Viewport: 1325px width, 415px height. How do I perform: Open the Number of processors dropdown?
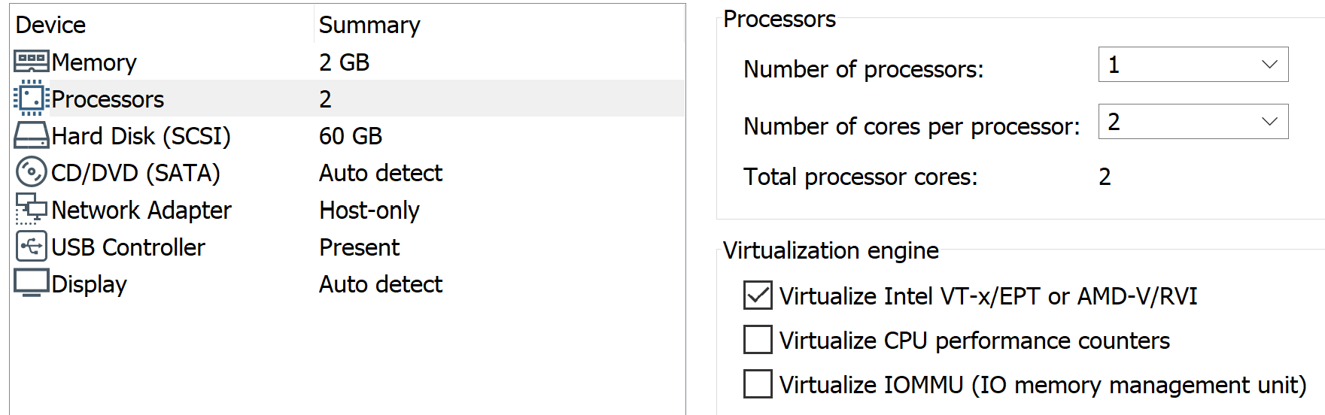(x=1193, y=65)
